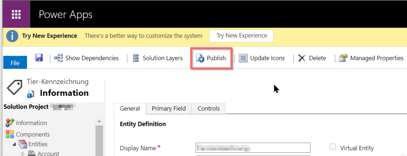407x156 pixels.
Task: Click the Managed Properties icon
Action: pos(343,58)
